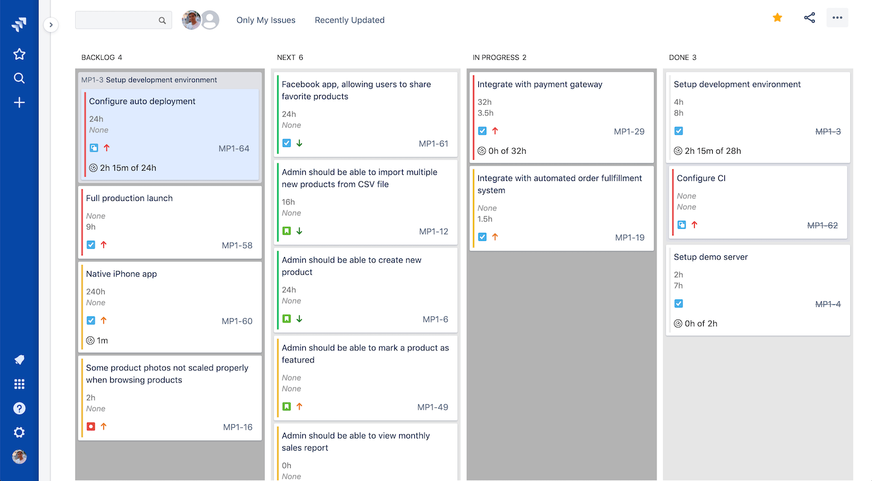Open your profile avatar in sidebar
Image resolution: width=872 pixels, height=481 pixels.
tap(19, 457)
